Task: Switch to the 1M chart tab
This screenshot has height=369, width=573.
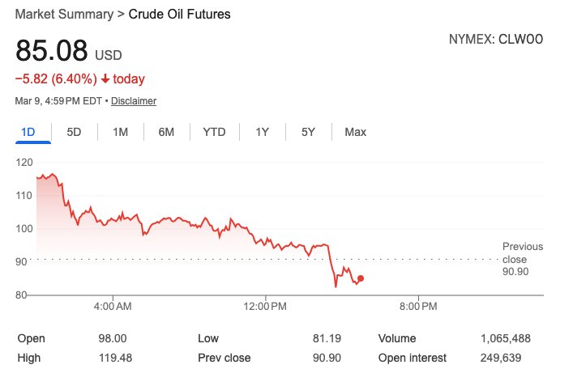Action: [121, 132]
